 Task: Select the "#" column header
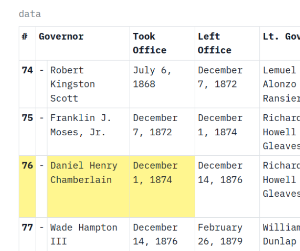(25, 37)
